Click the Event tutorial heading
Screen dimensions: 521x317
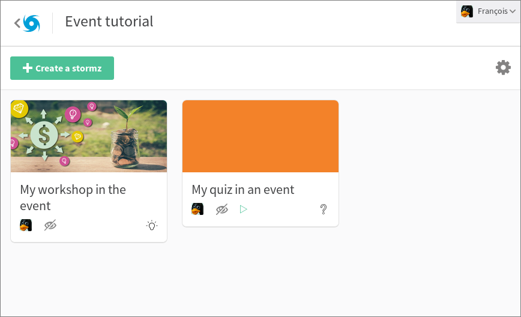point(109,22)
